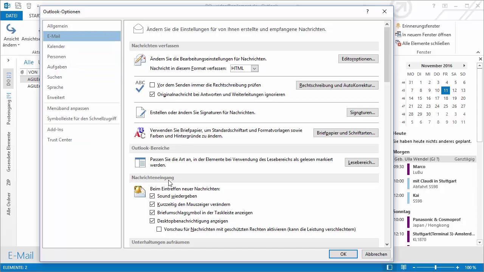The image size is (484, 272).
Task: Select Kalender options category
Action: coord(82,46)
